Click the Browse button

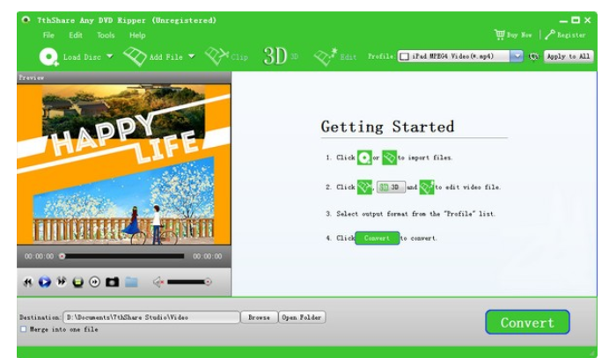click(259, 318)
